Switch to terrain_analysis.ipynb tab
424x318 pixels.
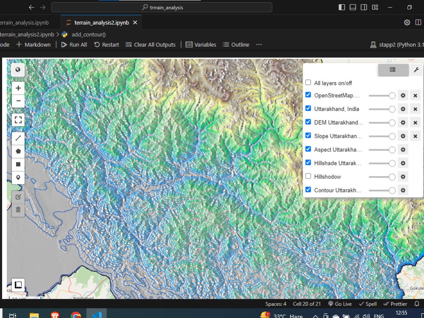[x=24, y=23]
